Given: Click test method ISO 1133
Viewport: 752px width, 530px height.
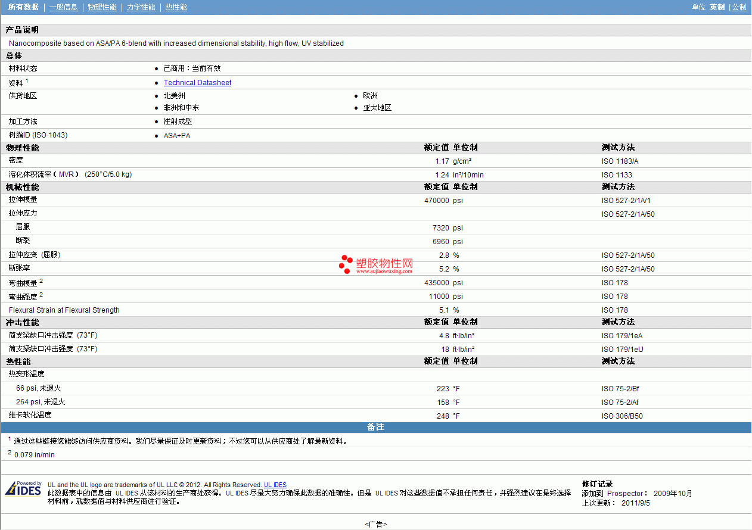Looking at the screenshot, I should (617, 175).
